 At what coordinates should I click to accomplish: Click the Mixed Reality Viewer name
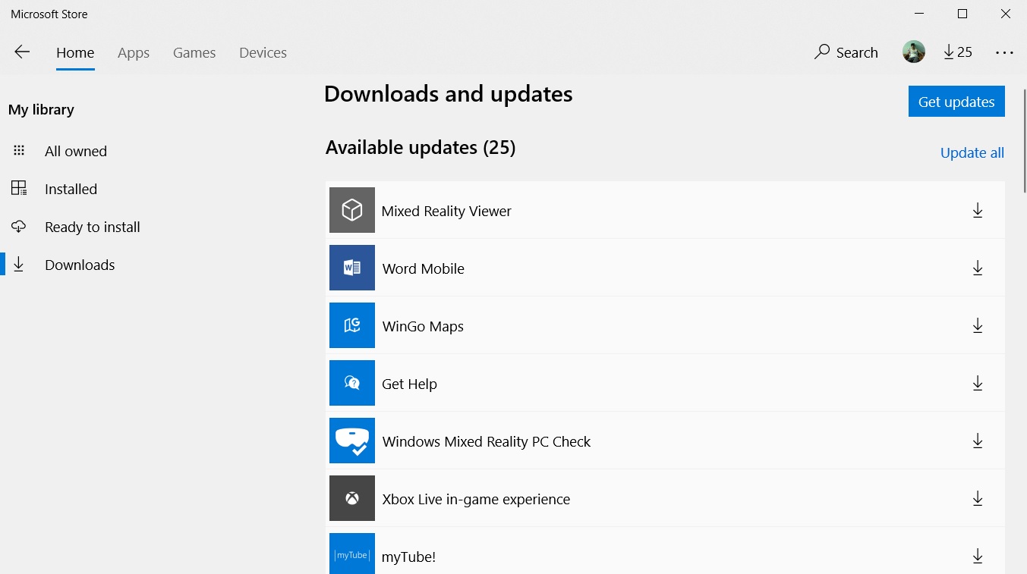[x=446, y=212]
